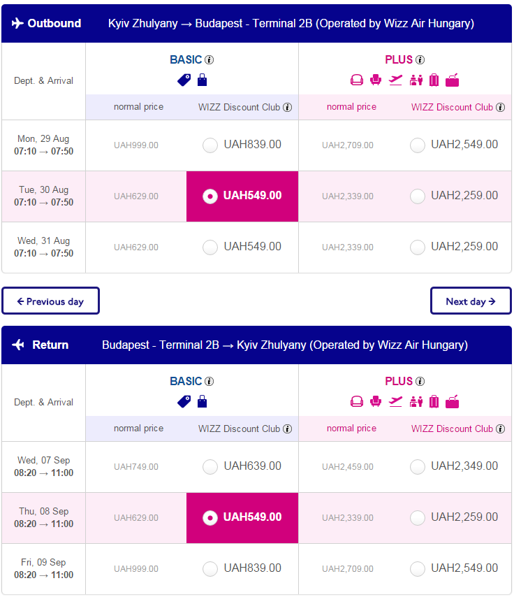Click the seat icon under Outbound PLUS
The image size is (514, 597).
(376, 80)
